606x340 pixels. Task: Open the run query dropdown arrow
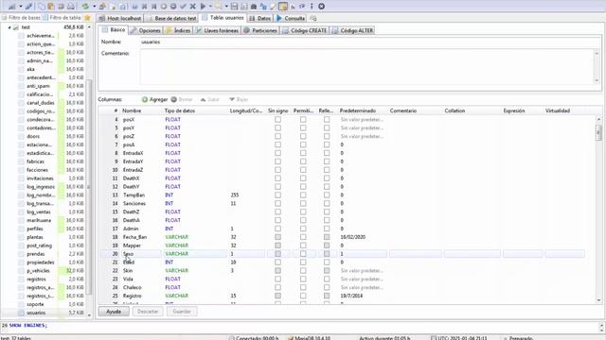[210, 7]
